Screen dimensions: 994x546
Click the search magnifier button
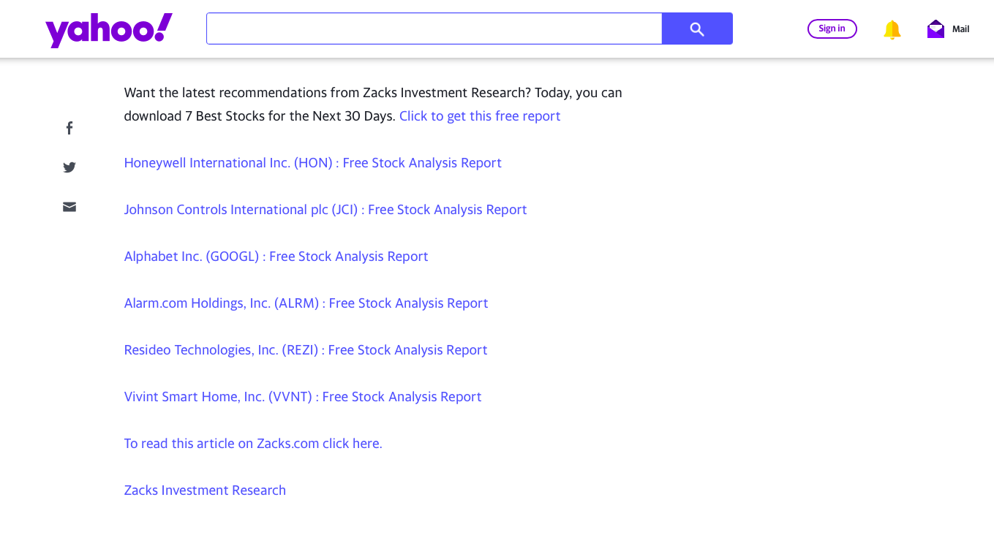coord(697,29)
